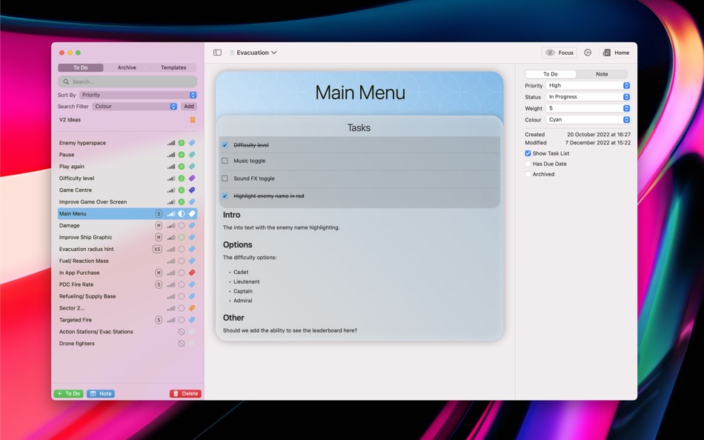This screenshot has width=704, height=440.
Task: Check the Sound FX toggle task checkbox
Action: (x=225, y=179)
